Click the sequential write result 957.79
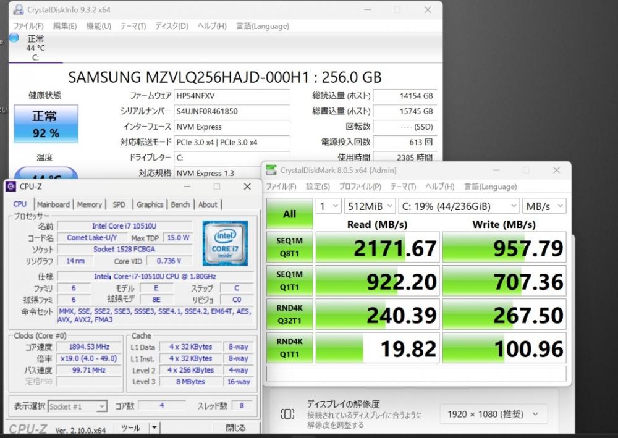Image resolution: width=618 pixels, height=438 pixels. point(504,247)
